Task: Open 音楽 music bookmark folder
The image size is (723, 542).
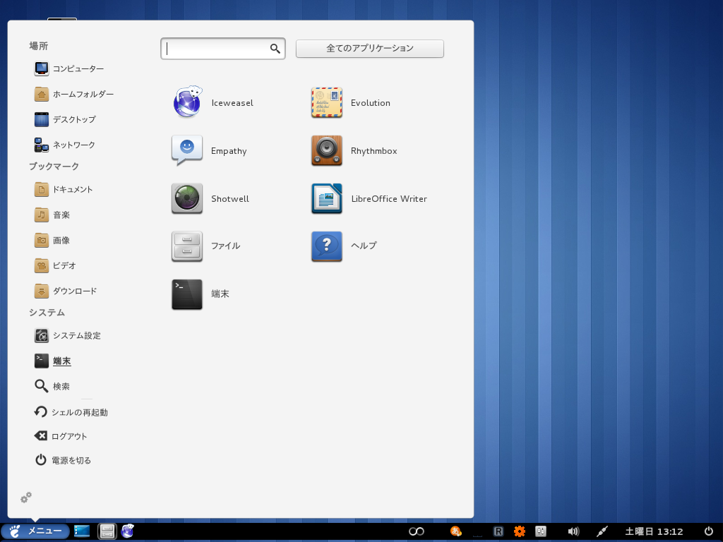Action: (x=52, y=215)
